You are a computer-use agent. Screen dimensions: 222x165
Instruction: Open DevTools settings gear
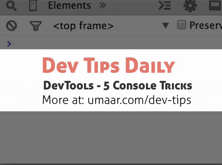190,5
